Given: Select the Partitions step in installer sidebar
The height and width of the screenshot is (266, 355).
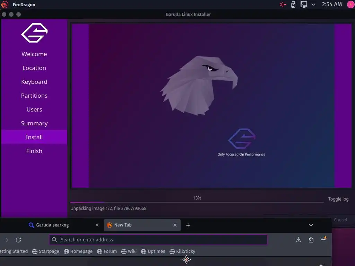Looking at the screenshot, I should click(x=34, y=96).
